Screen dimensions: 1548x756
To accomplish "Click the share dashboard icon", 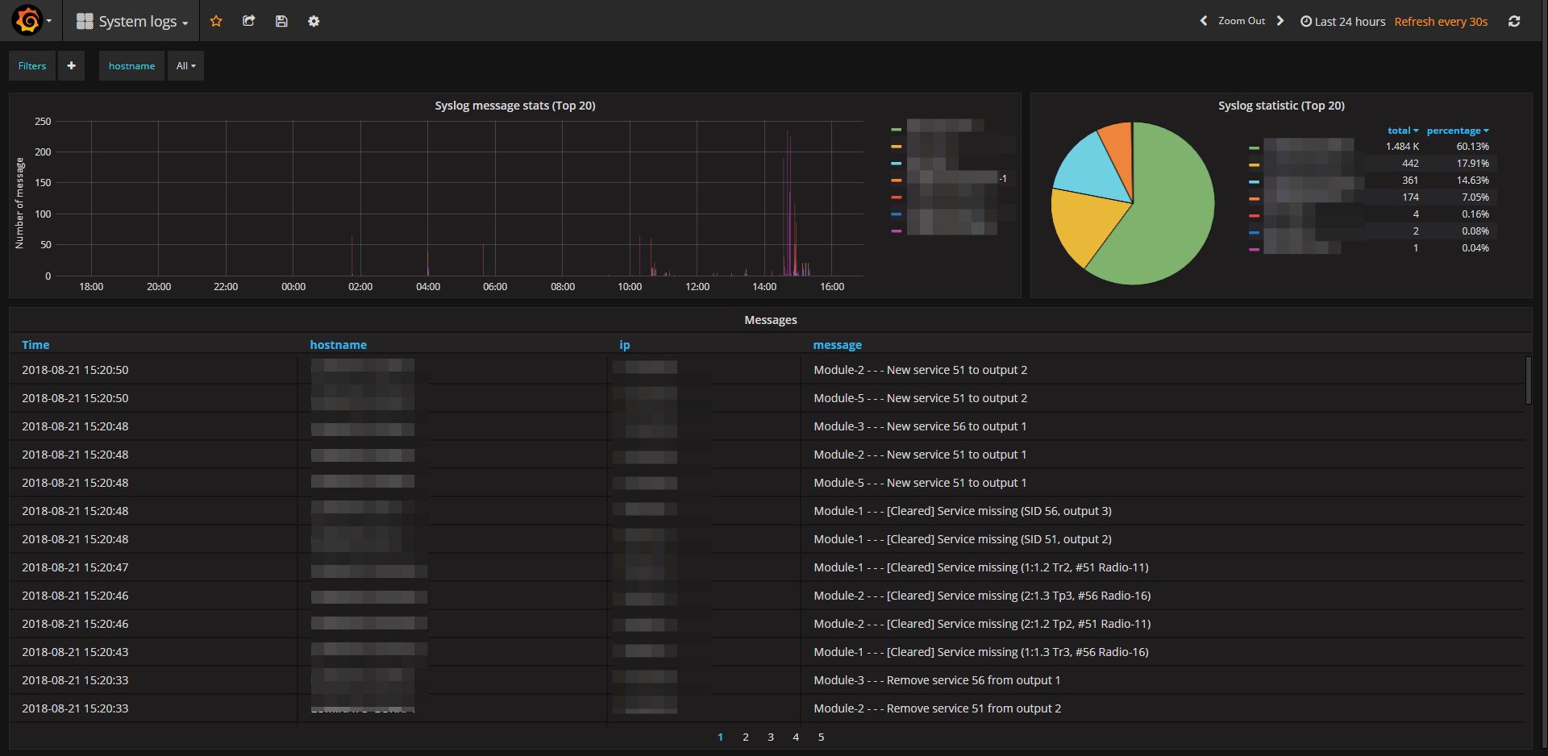I will click(x=248, y=21).
